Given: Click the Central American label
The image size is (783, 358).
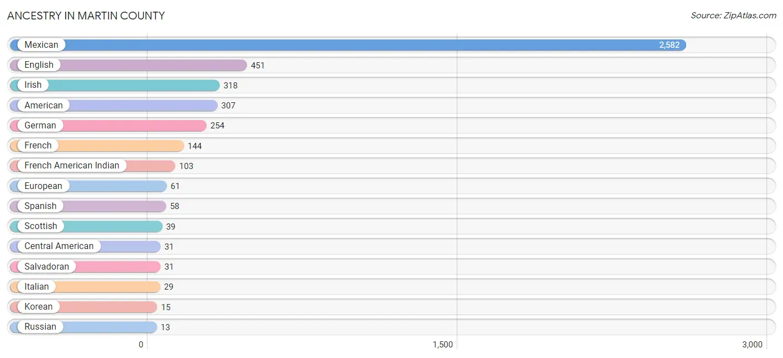Looking at the screenshot, I should (x=59, y=246).
